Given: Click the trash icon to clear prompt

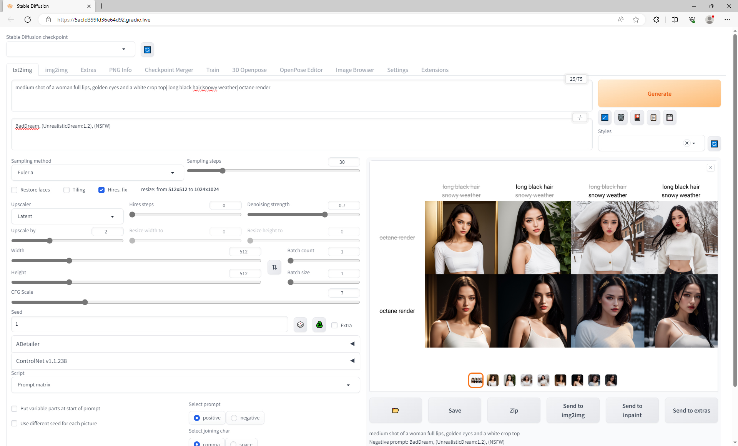Looking at the screenshot, I should click(621, 118).
